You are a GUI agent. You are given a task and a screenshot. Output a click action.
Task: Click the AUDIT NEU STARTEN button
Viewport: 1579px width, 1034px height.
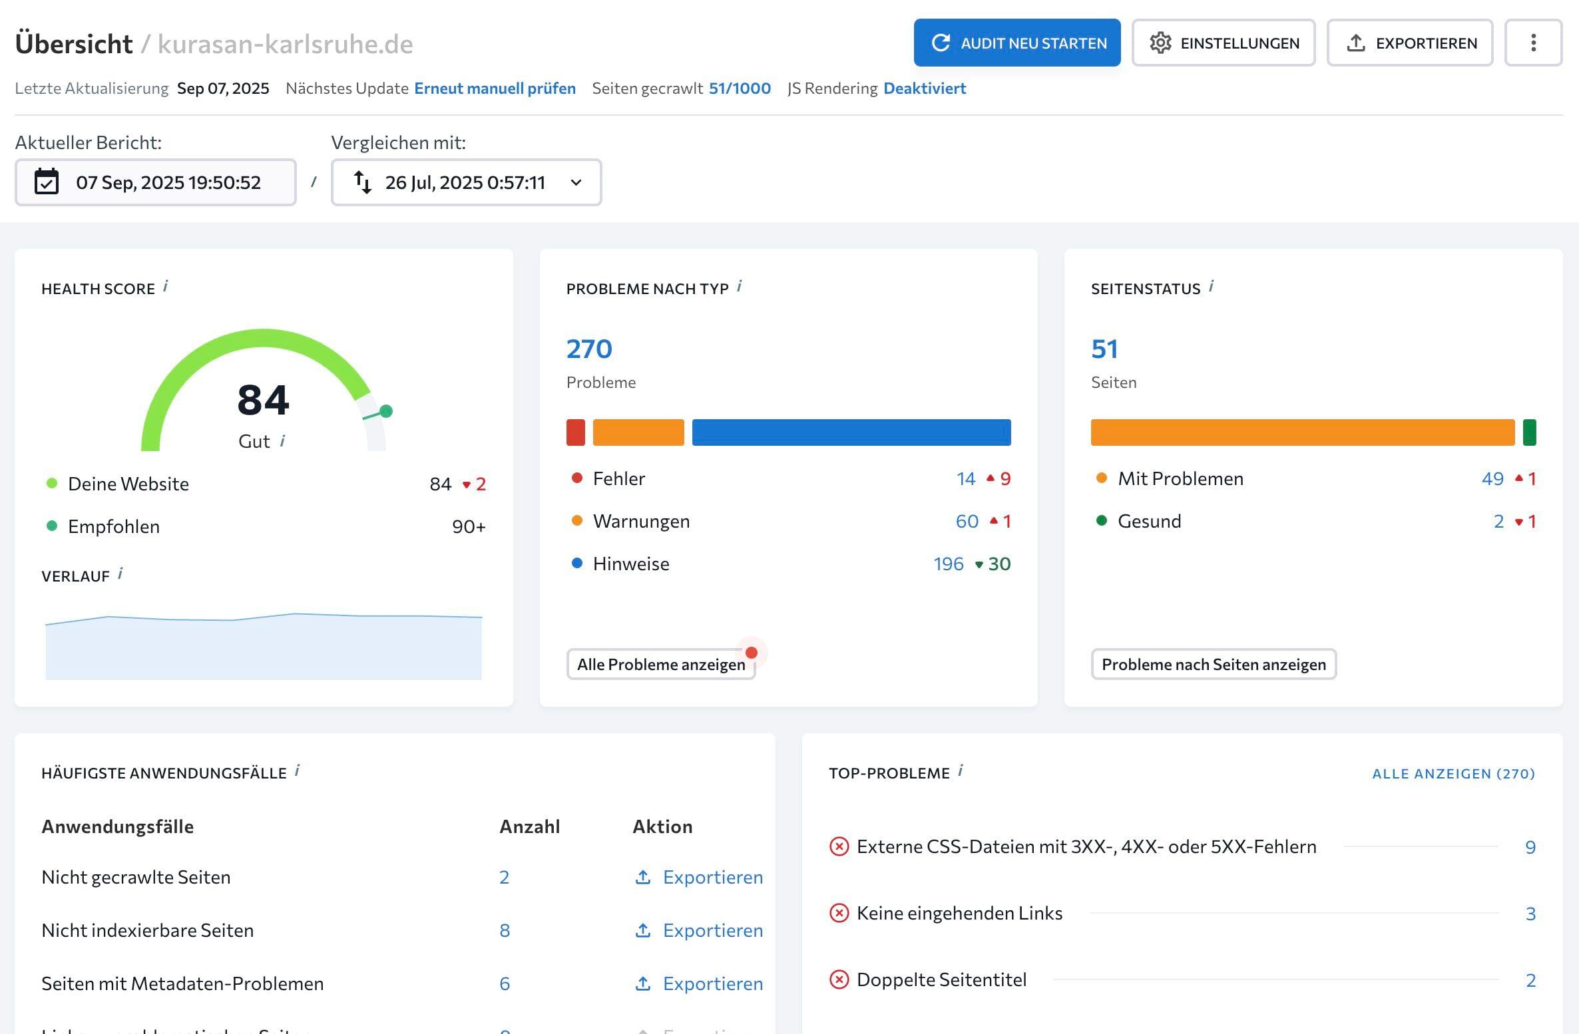click(x=1017, y=43)
